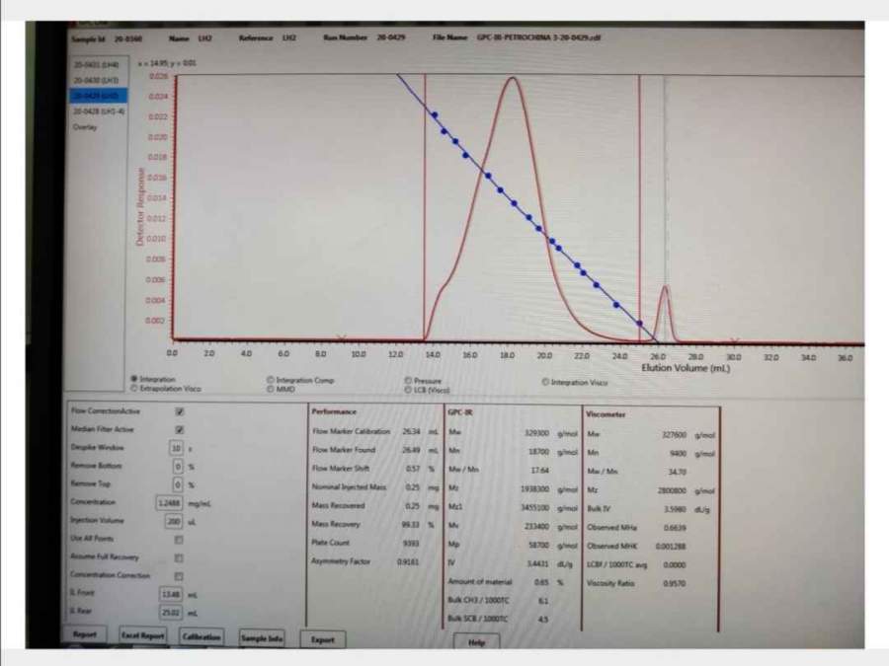Select the Pressure plot radio button
The width and height of the screenshot is (889, 666).
tap(407, 380)
